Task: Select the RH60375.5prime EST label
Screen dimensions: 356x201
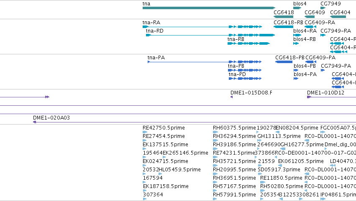Action: click(234, 128)
